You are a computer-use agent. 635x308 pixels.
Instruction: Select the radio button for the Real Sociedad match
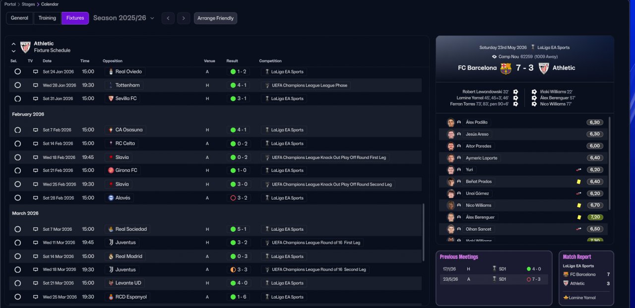tap(18, 229)
